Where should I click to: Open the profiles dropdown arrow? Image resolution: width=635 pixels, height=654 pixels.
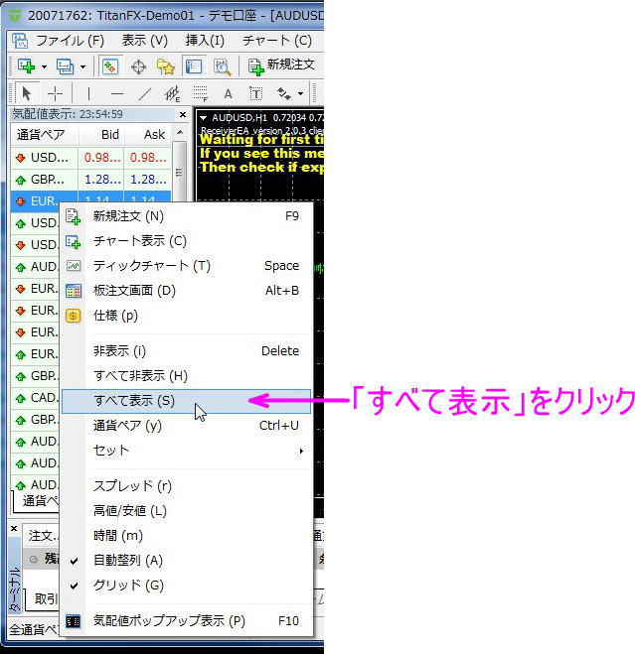coord(83,66)
